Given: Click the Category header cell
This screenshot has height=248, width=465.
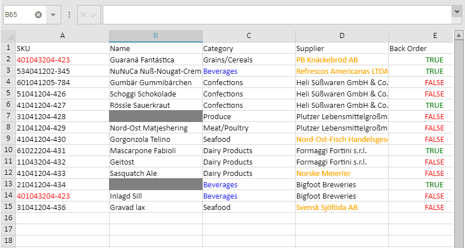Looking at the screenshot, I should pos(249,48).
